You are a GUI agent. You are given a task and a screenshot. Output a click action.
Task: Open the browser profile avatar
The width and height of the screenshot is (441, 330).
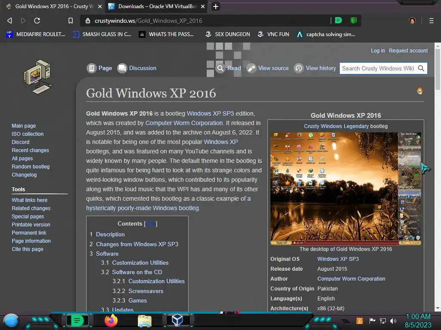click(412, 21)
